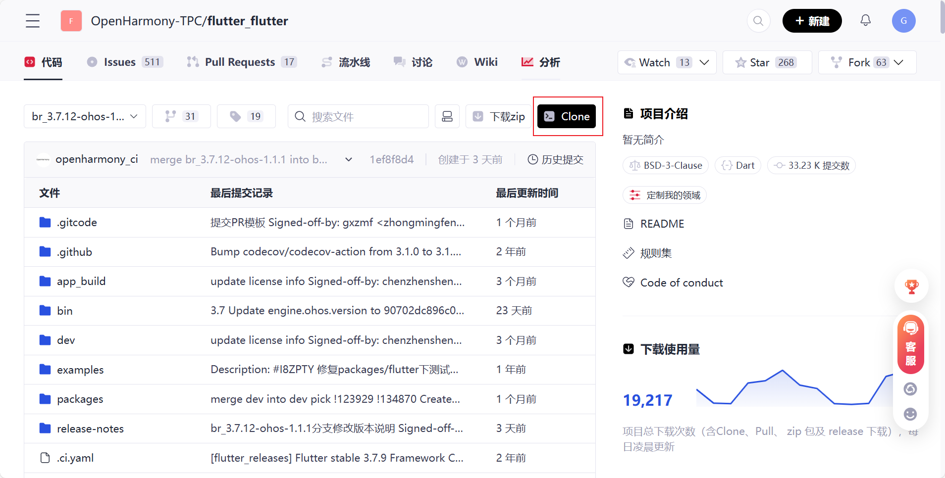945x478 pixels.
Task: Open the packages folder
Action: 80,399
